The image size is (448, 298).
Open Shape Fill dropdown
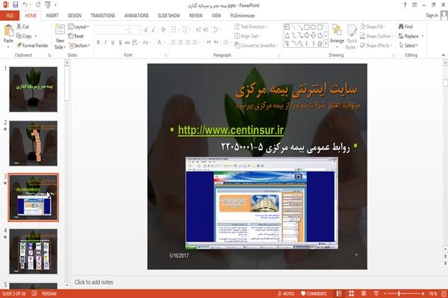click(x=373, y=27)
